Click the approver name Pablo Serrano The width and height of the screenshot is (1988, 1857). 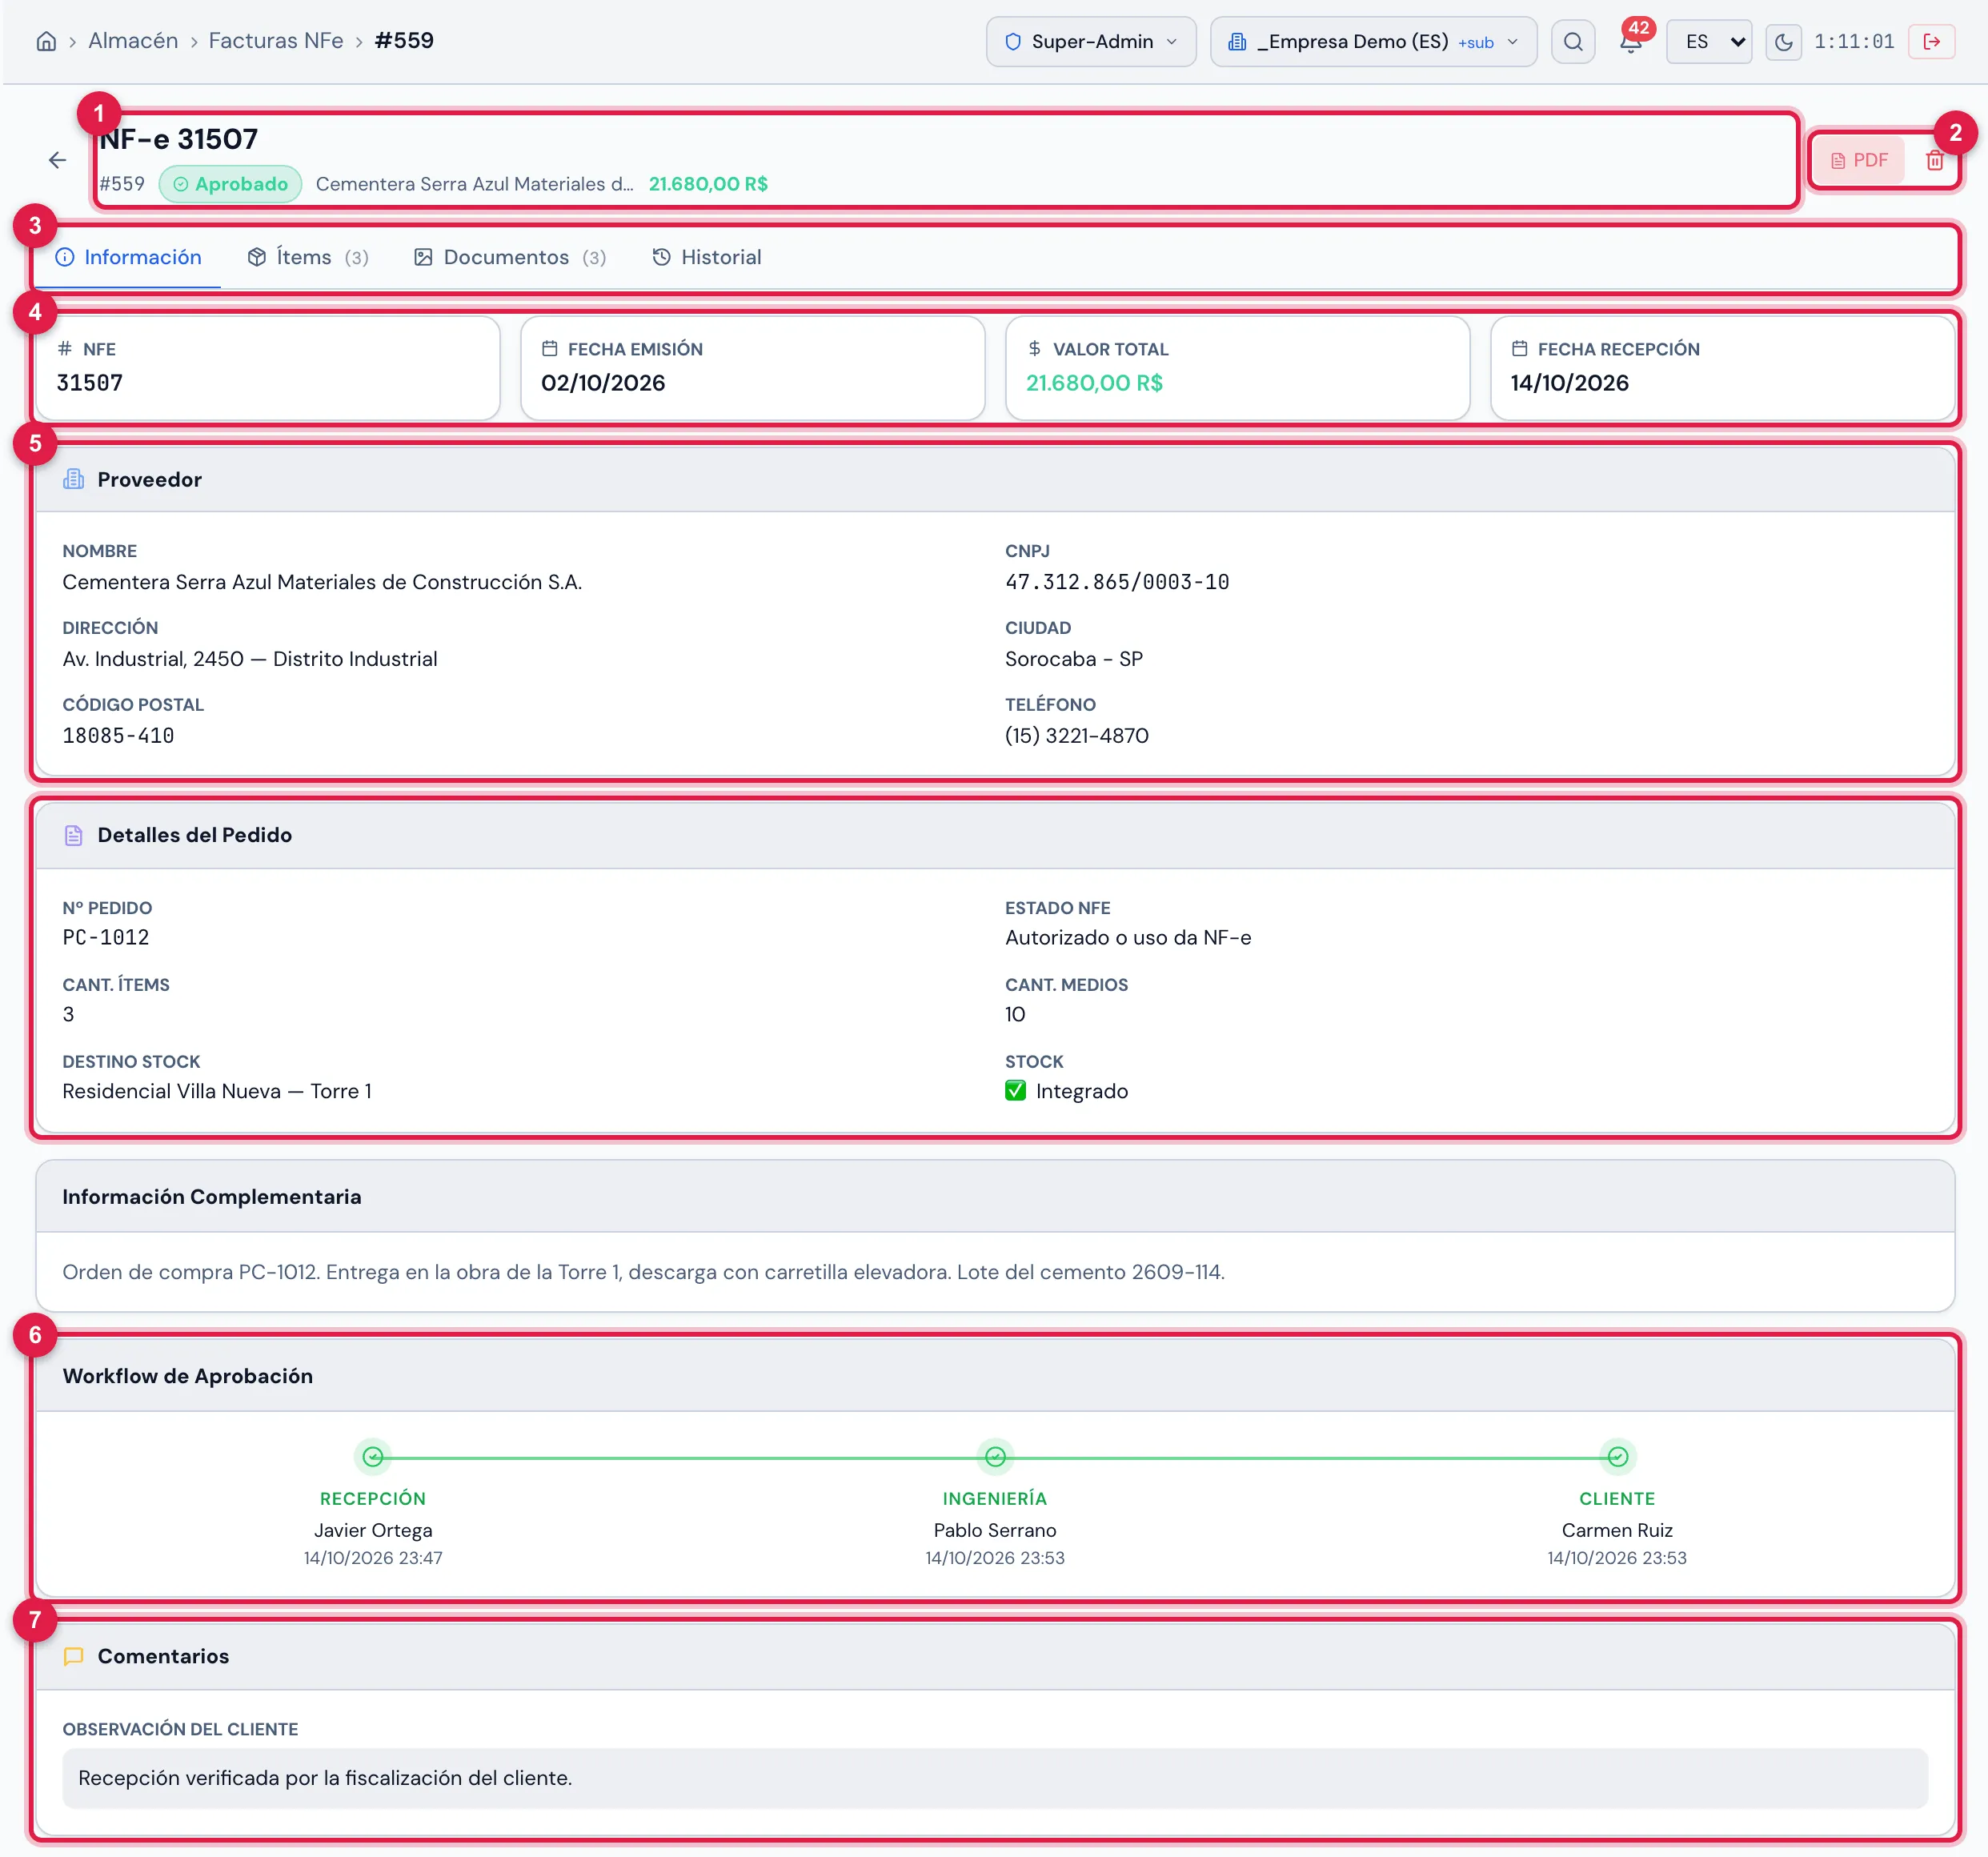(x=995, y=1530)
